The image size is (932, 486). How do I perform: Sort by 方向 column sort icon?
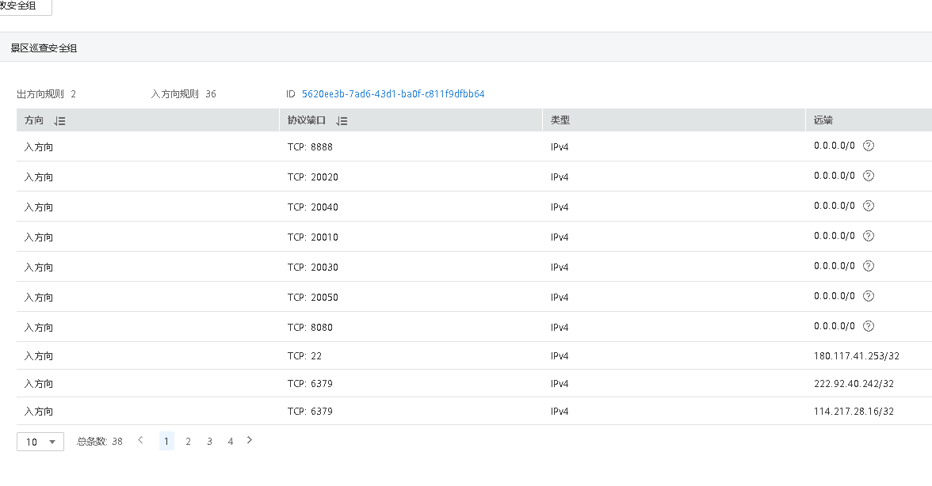click(x=59, y=121)
